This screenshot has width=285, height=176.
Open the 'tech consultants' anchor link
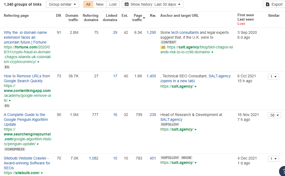(185, 33)
